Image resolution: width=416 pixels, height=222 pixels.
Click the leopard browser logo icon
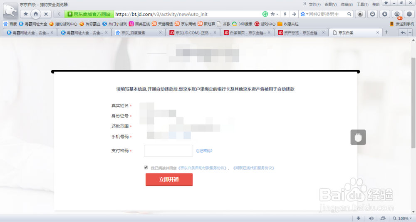click(x=10, y=11)
